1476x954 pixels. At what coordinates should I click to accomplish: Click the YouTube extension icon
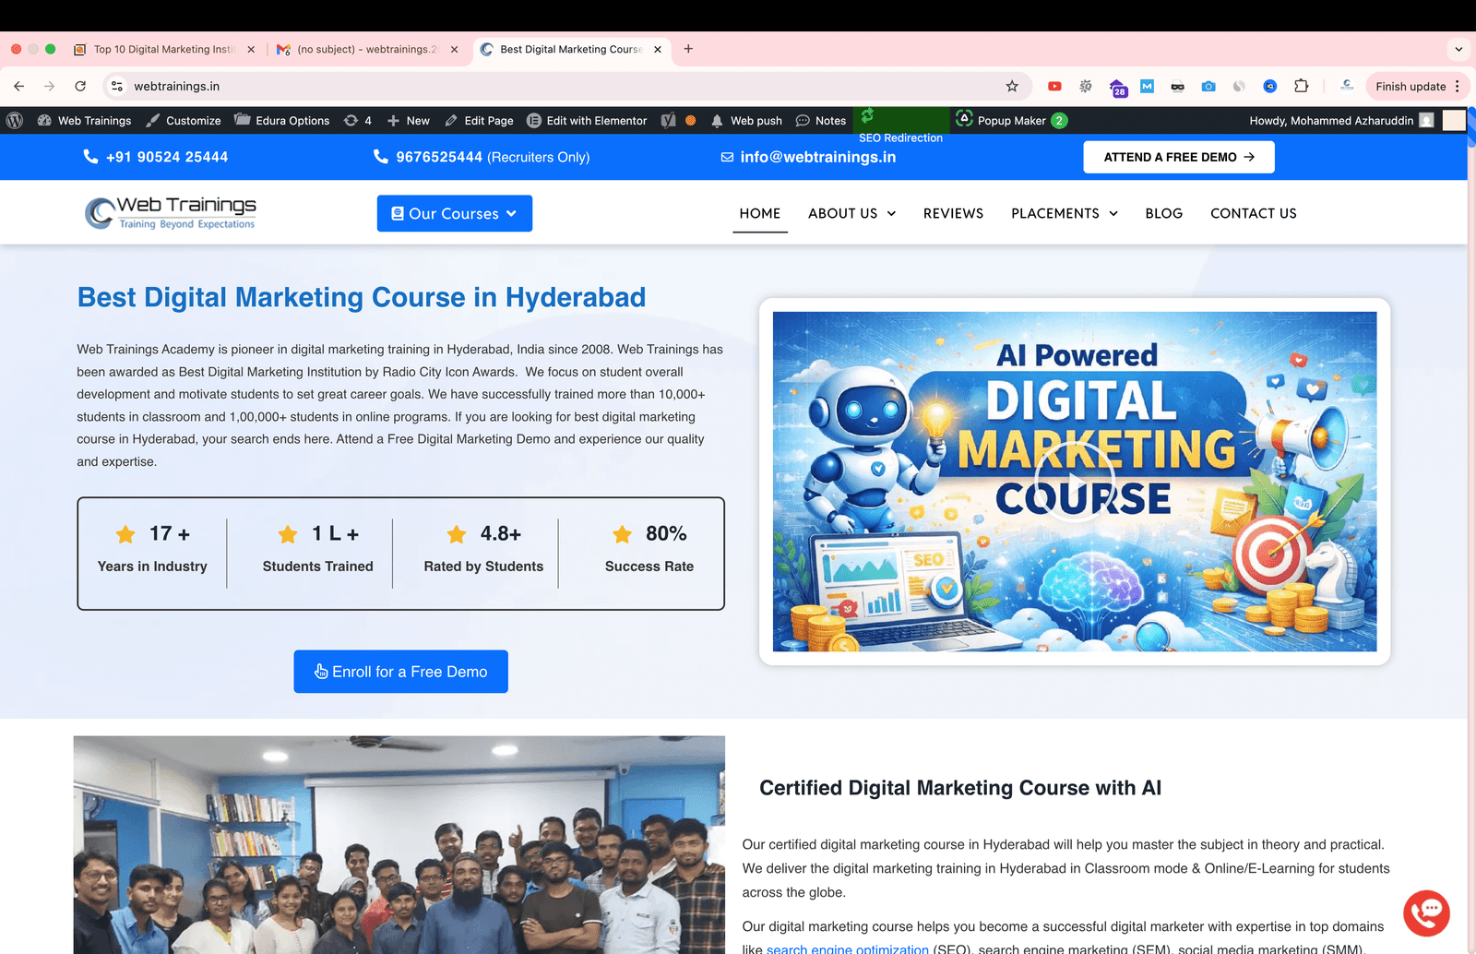[1054, 87]
